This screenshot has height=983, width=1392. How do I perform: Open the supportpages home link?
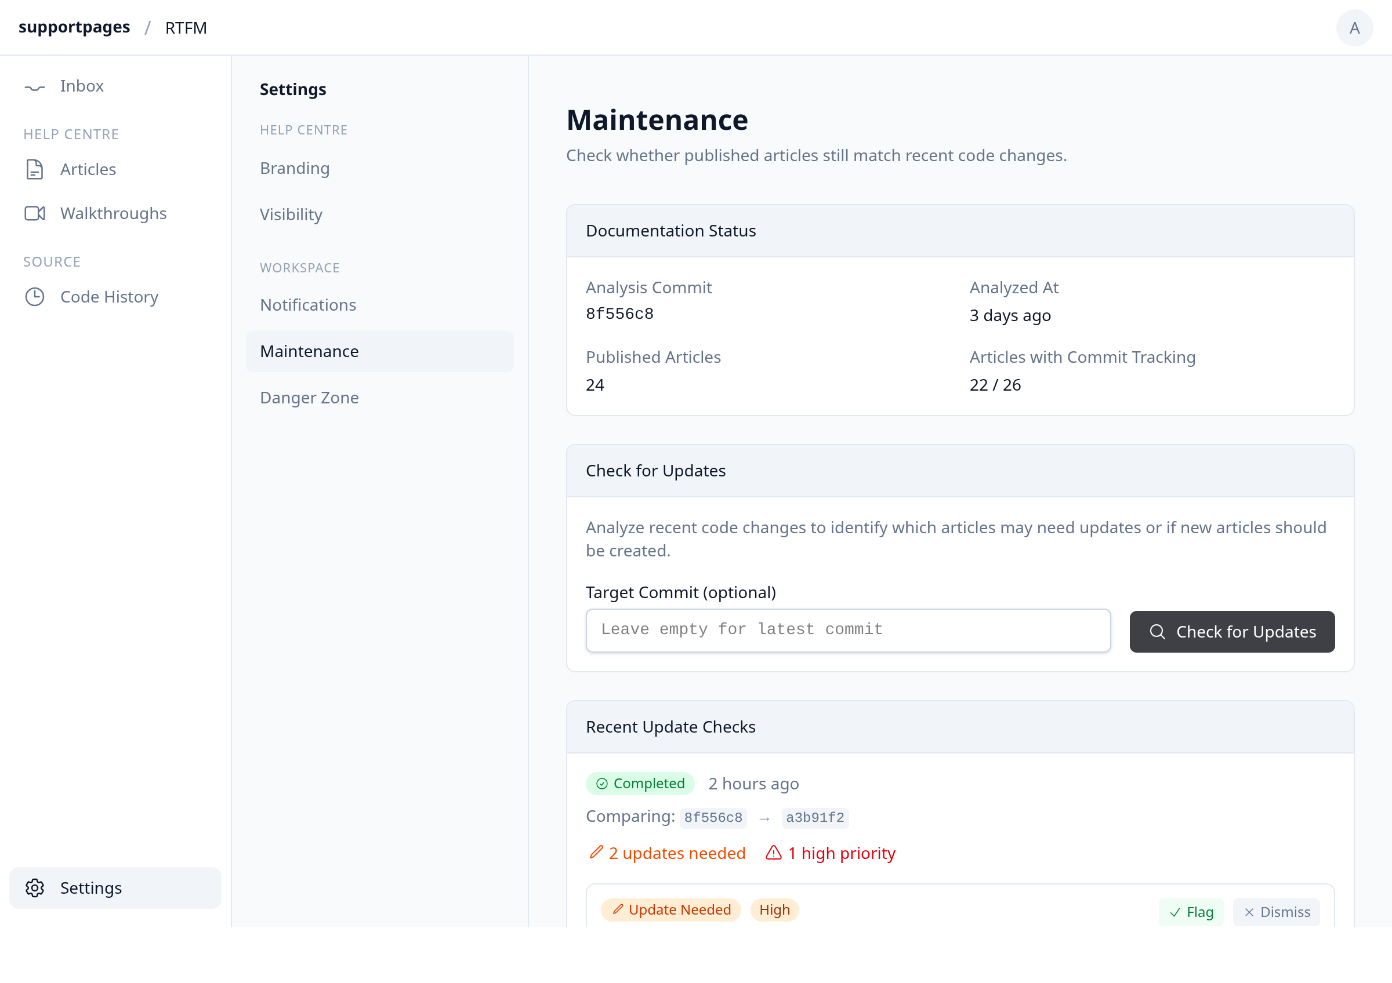point(74,27)
